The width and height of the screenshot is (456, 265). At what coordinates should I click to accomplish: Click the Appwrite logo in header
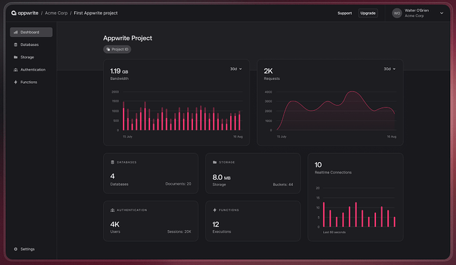(24, 13)
